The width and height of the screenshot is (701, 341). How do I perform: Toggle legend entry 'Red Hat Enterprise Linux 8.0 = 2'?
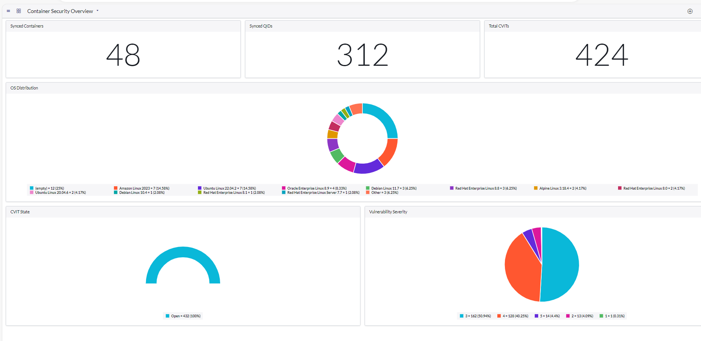[x=652, y=188]
